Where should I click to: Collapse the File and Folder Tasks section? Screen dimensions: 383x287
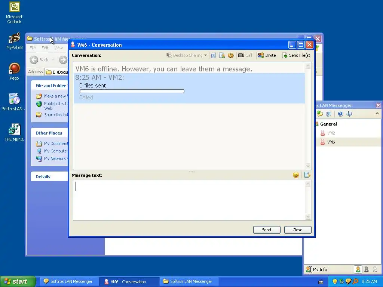[50, 86]
